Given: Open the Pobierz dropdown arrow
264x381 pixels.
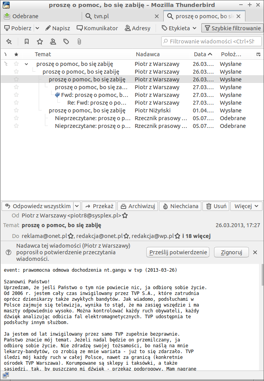Looking at the screenshot, I should 38,28.
